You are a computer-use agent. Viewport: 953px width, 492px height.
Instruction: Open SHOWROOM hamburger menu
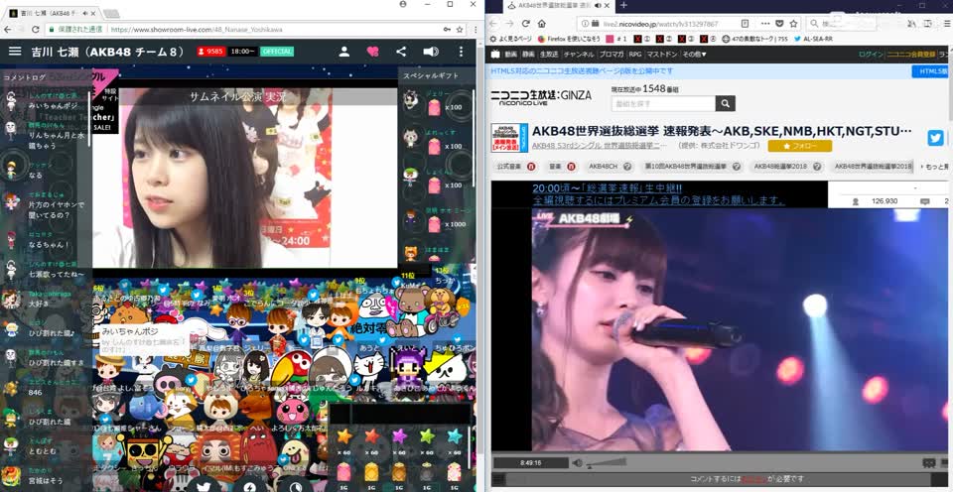point(15,52)
